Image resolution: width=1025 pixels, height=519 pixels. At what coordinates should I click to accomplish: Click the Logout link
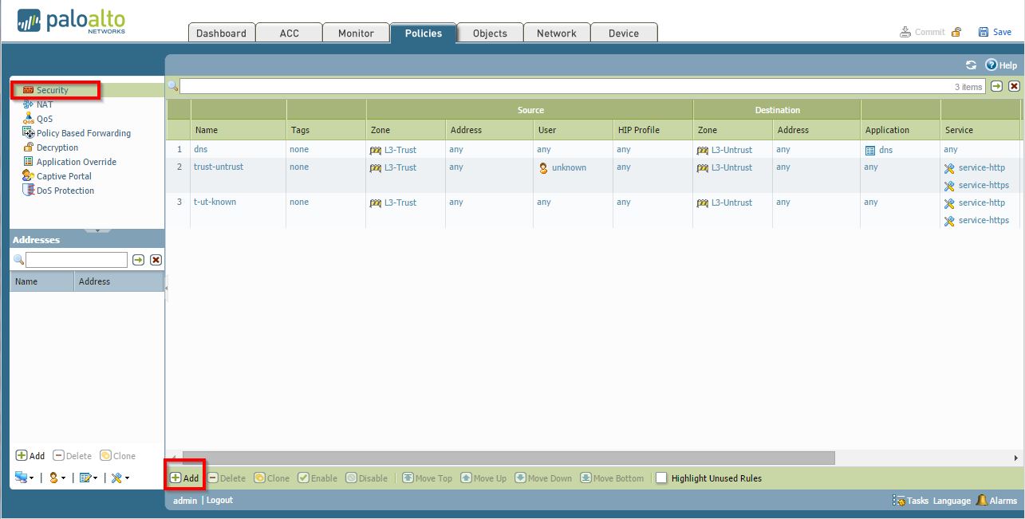click(219, 500)
